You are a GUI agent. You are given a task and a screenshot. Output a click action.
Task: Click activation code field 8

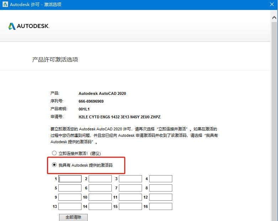pos(161,188)
